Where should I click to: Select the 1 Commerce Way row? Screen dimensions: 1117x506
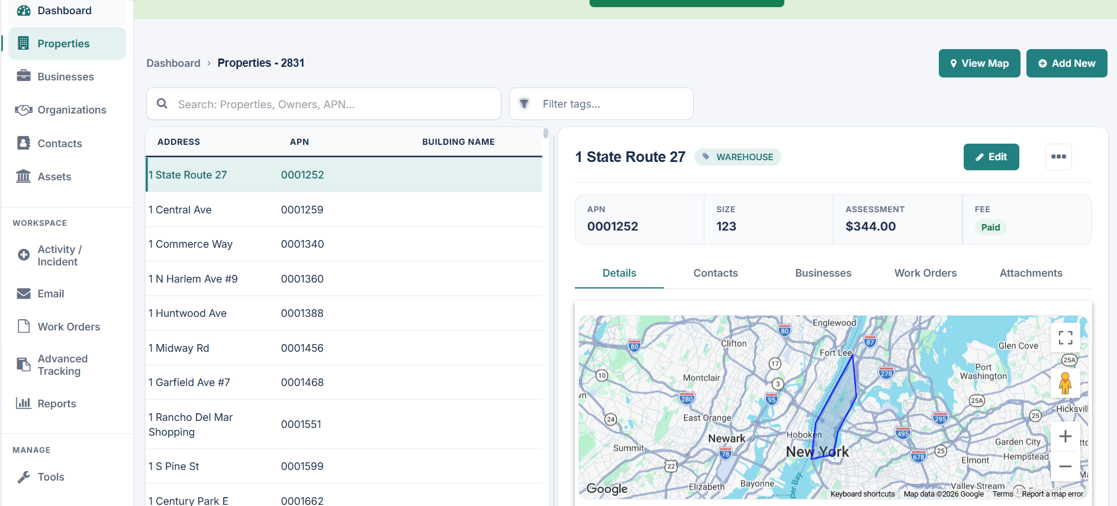point(344,244)
